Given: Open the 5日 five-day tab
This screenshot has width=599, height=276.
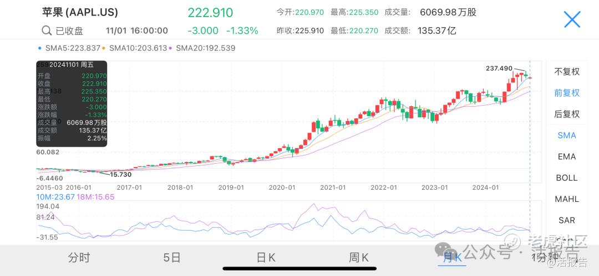Looking at the screenshot, I should click(171, 258).
